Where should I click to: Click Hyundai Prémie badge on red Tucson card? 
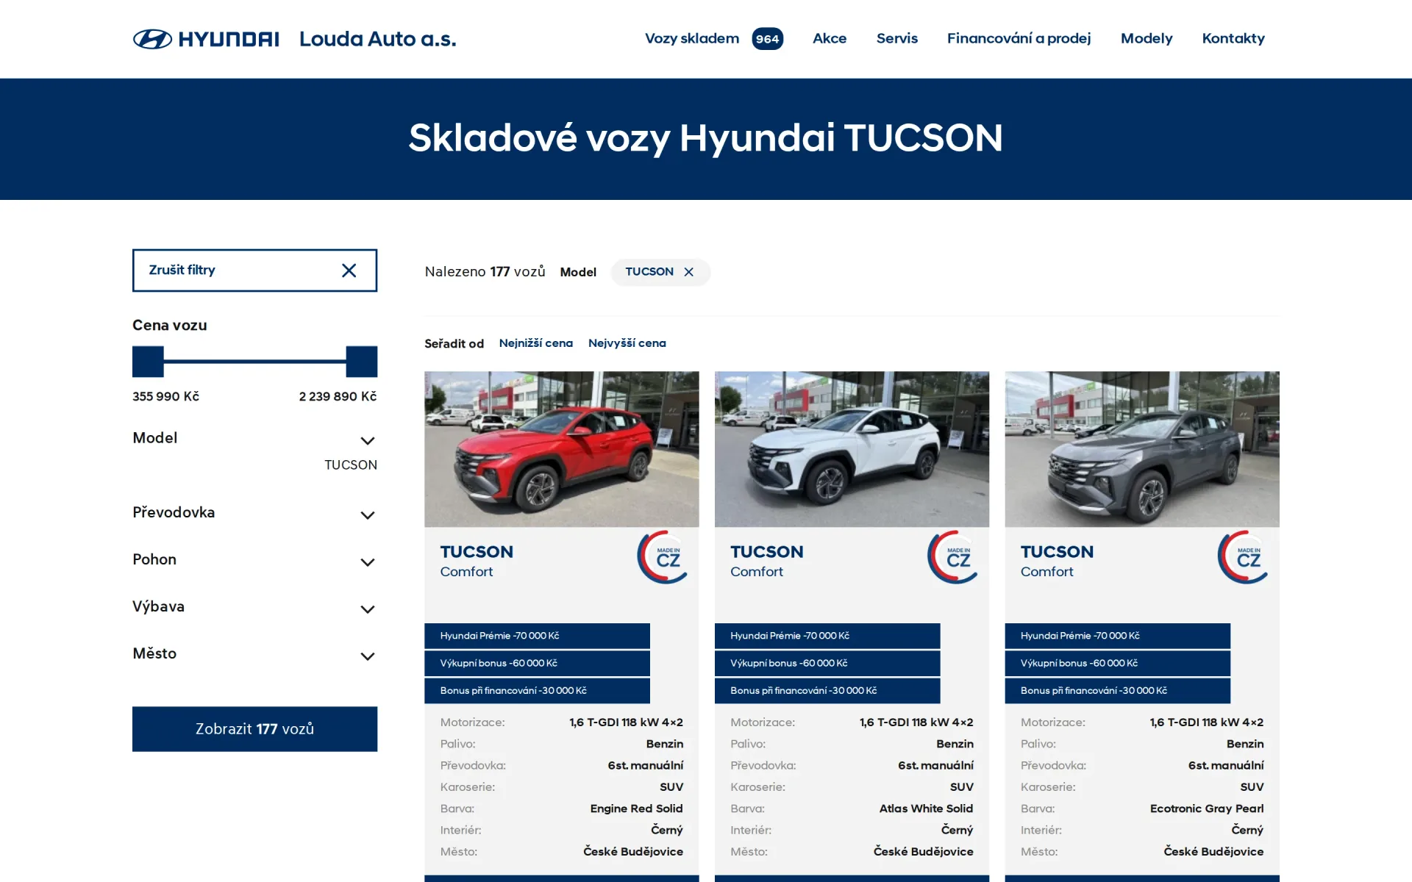[x=537, y=636]
